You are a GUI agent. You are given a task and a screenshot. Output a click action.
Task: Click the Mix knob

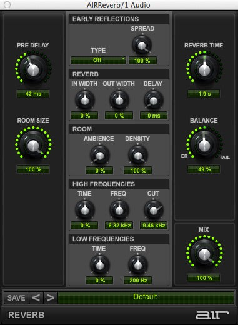tap(204, 253)
